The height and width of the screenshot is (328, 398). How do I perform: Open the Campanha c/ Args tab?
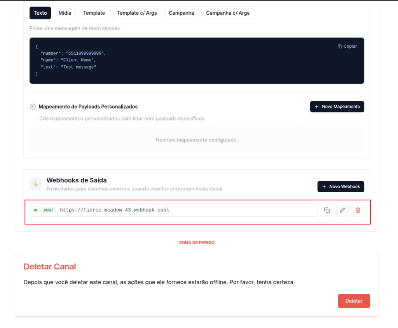pyautogui.click(x=228, y=13)
